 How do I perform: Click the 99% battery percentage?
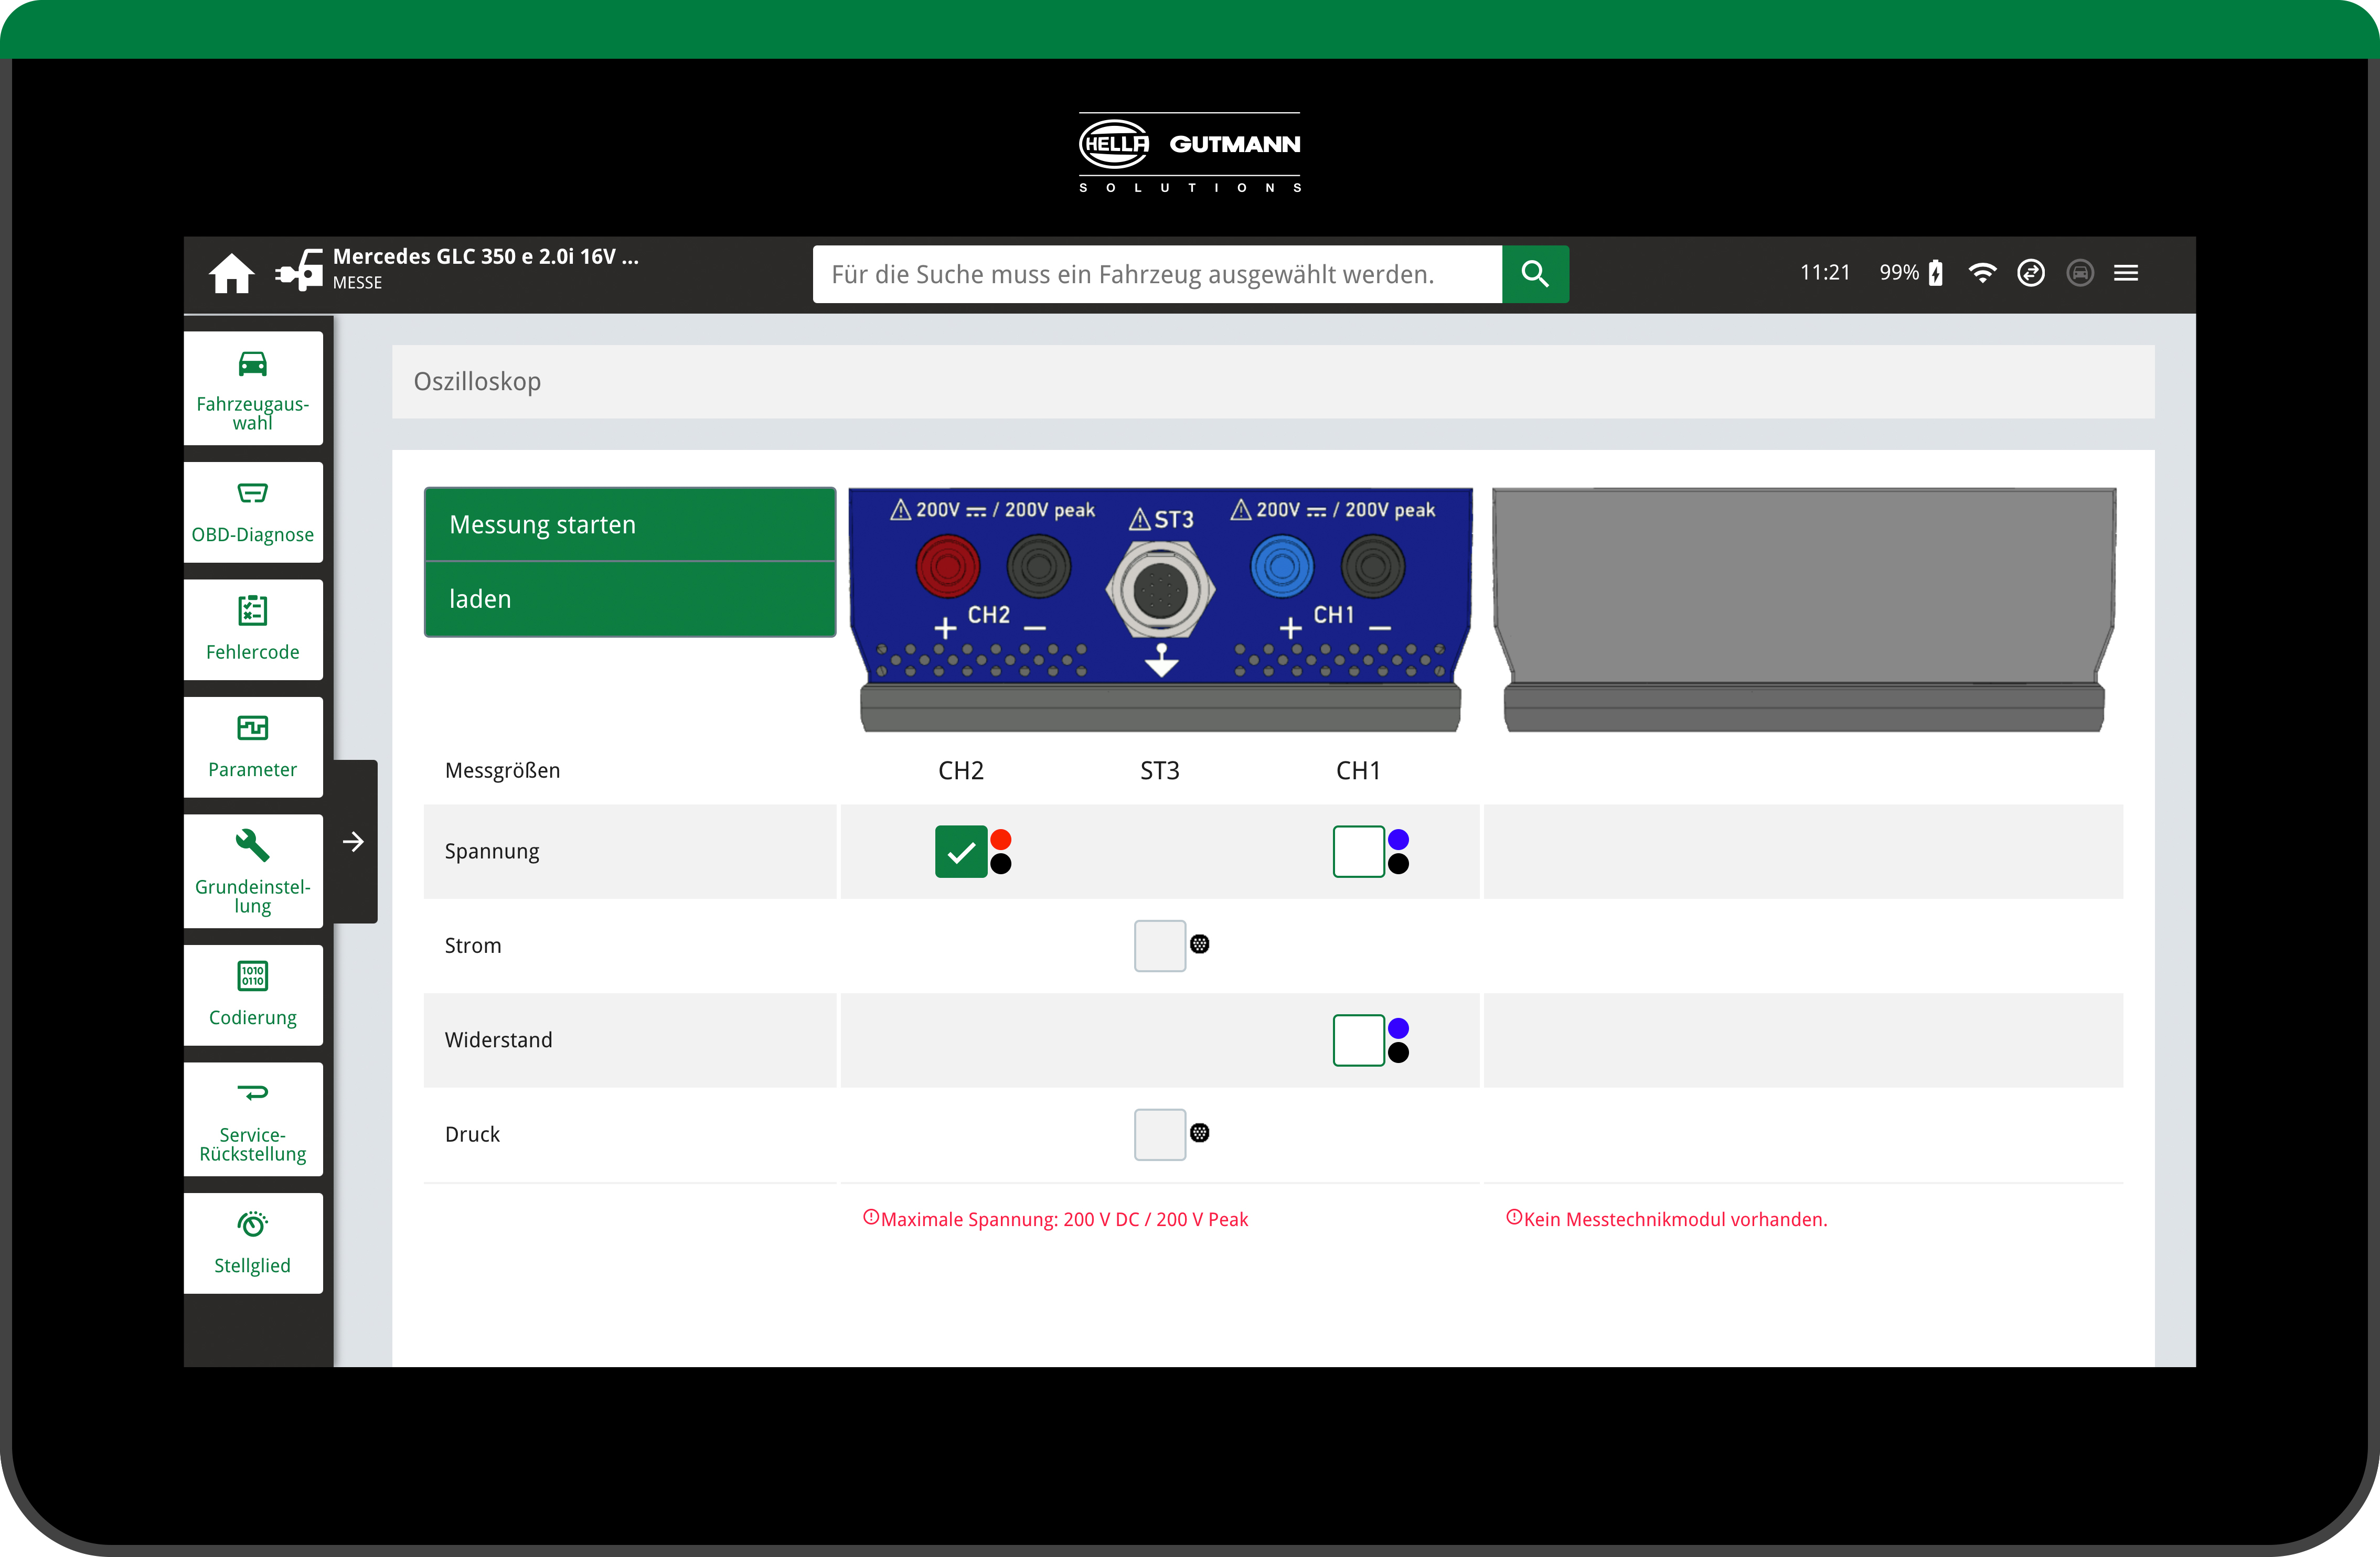point(1899,272)
